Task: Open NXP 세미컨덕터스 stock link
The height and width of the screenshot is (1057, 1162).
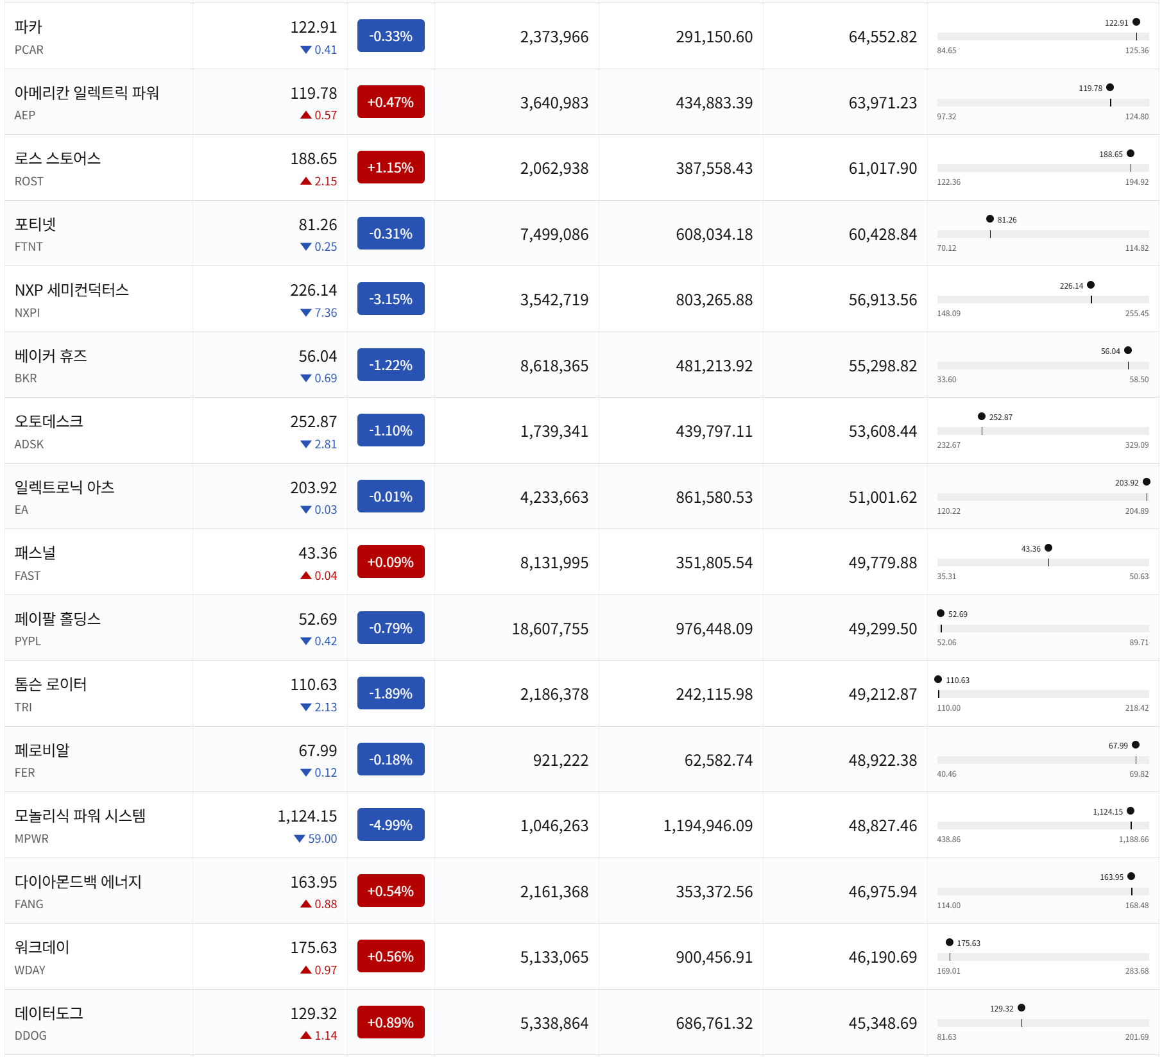Action: pyautogui.click(x=72, y=290)
